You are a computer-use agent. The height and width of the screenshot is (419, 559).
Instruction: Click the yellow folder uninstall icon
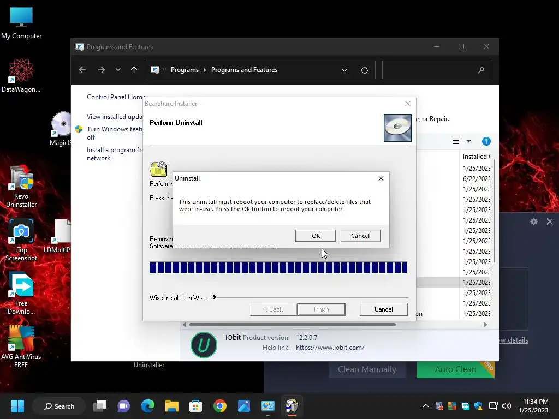click(x=159, y=169)
